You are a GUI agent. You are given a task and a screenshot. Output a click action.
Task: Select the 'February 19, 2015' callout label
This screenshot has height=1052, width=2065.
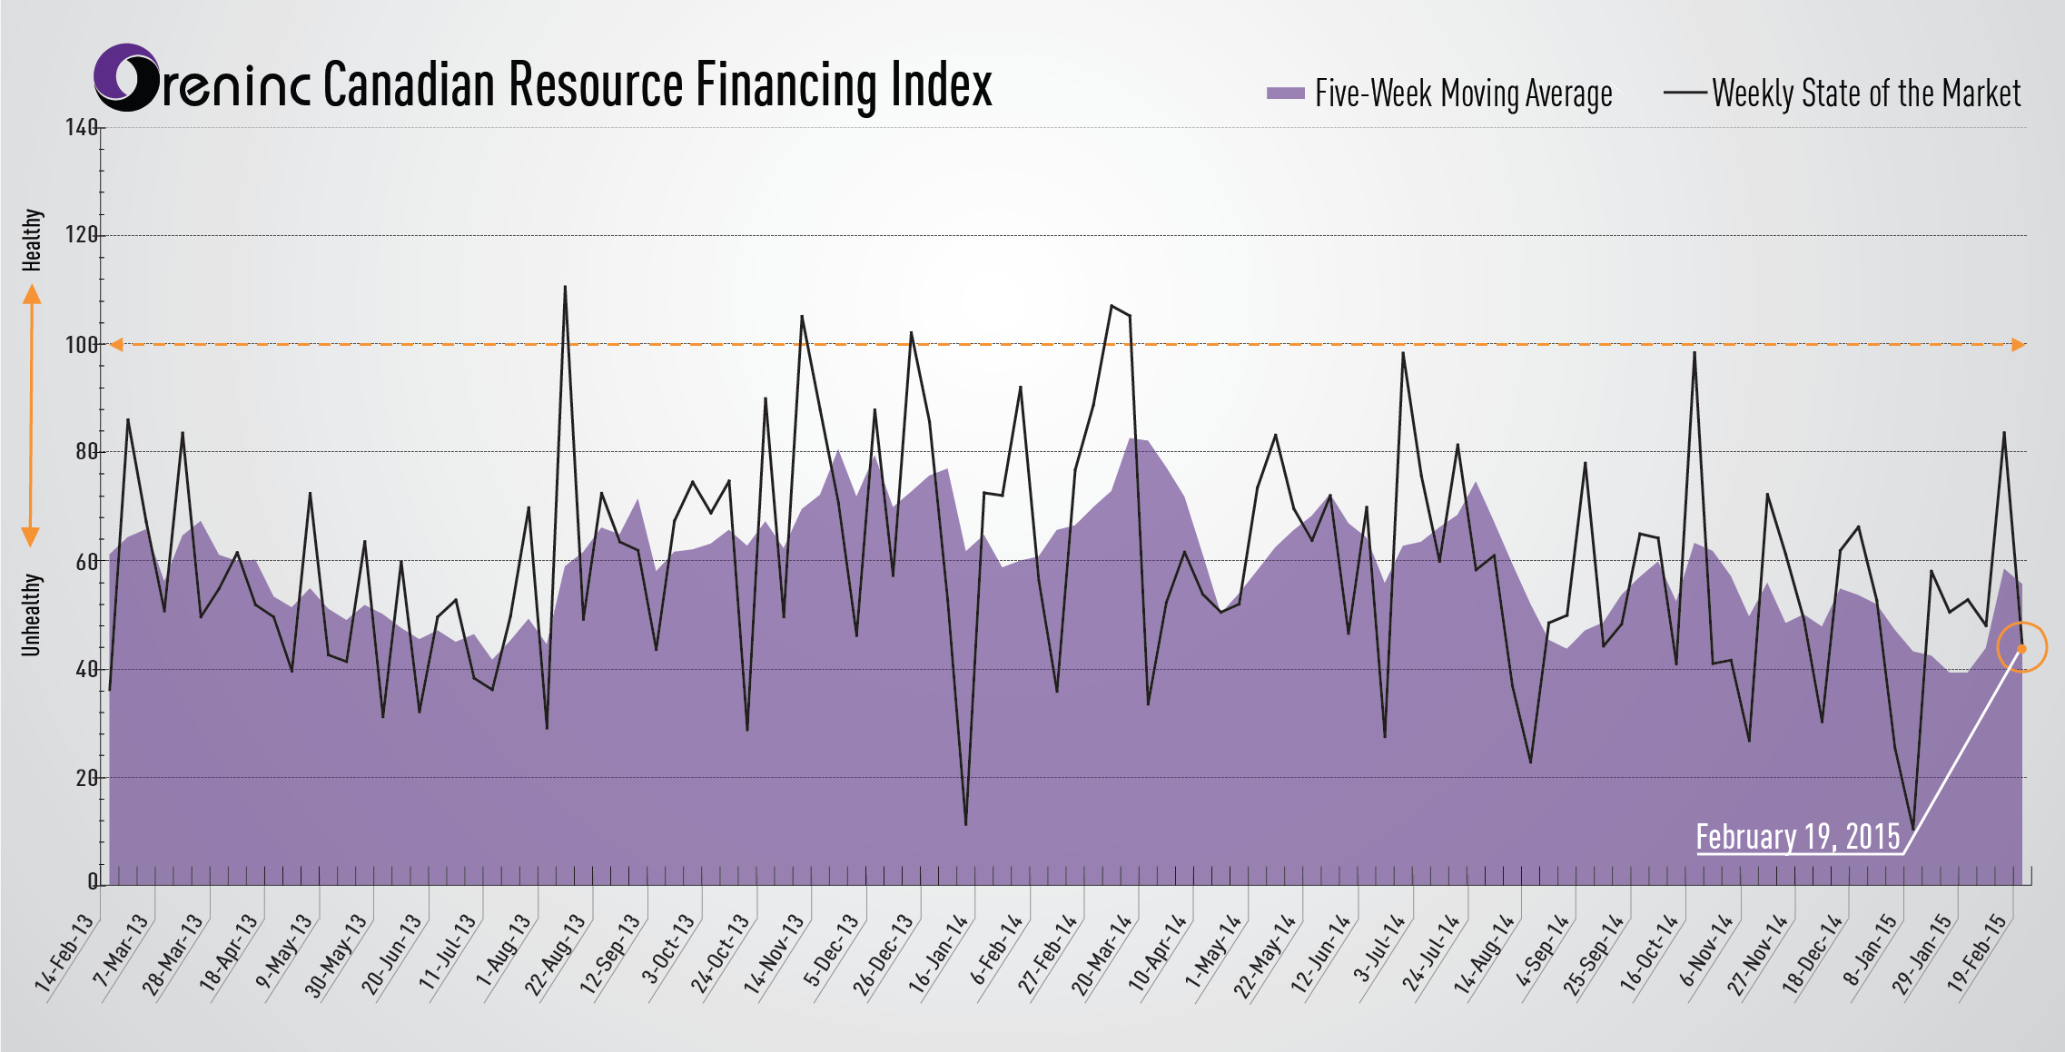coord(1798,837)
